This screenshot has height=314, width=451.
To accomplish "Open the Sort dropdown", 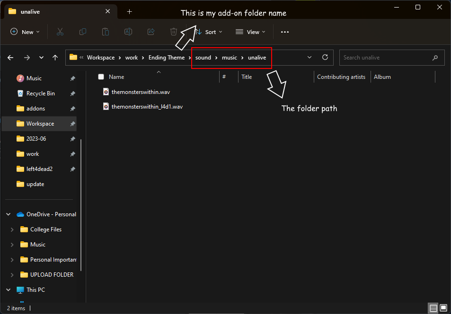I will (209, 32).
